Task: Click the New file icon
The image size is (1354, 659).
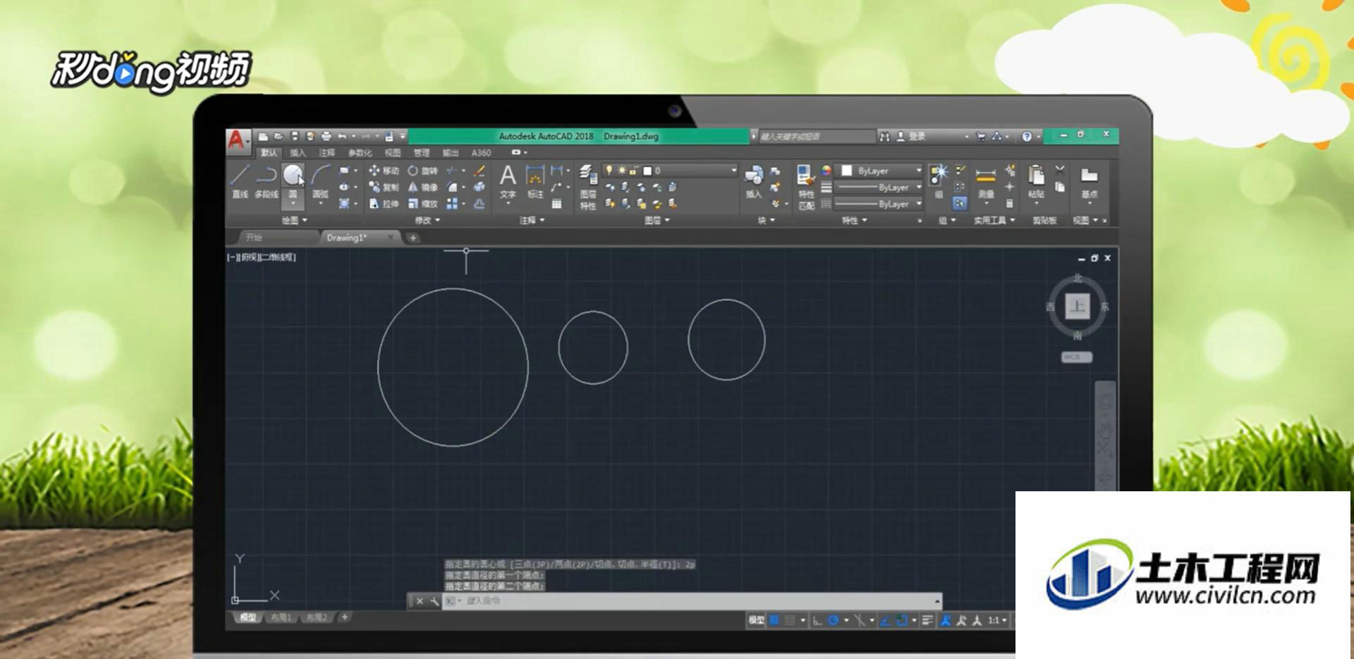Action: point(262,136)
